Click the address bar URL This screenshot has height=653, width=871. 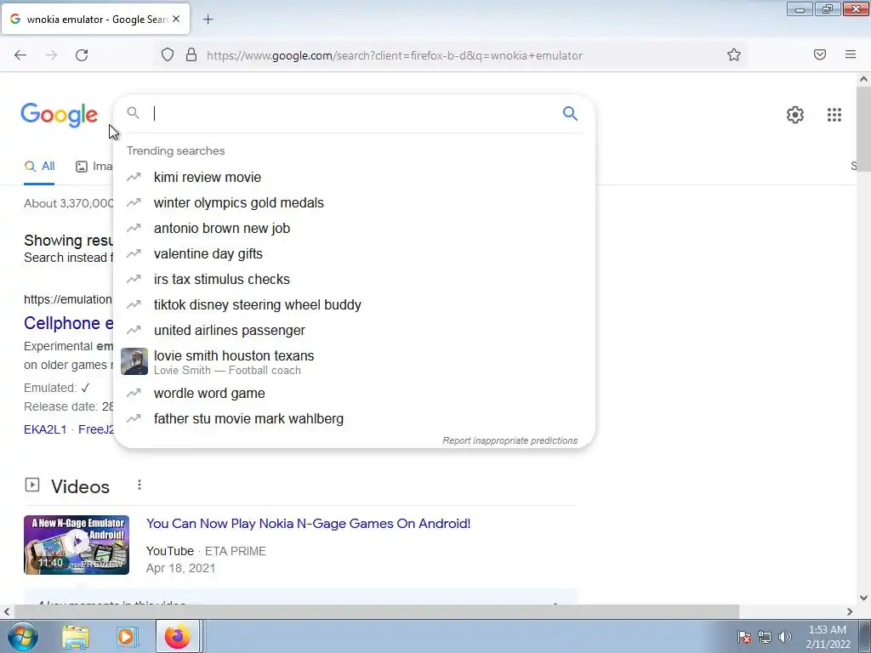tap(395, 55)
